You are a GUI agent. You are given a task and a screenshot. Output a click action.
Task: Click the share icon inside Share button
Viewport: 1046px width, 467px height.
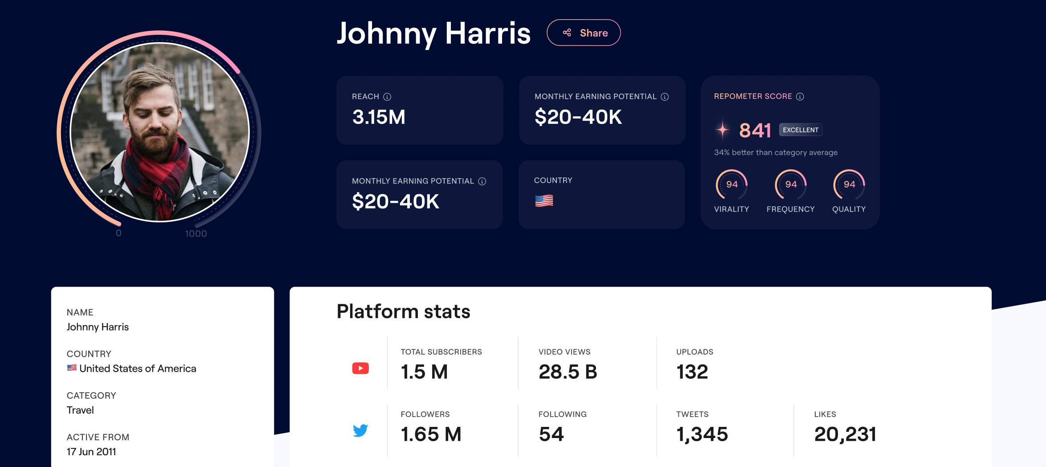tap(567, 33)
